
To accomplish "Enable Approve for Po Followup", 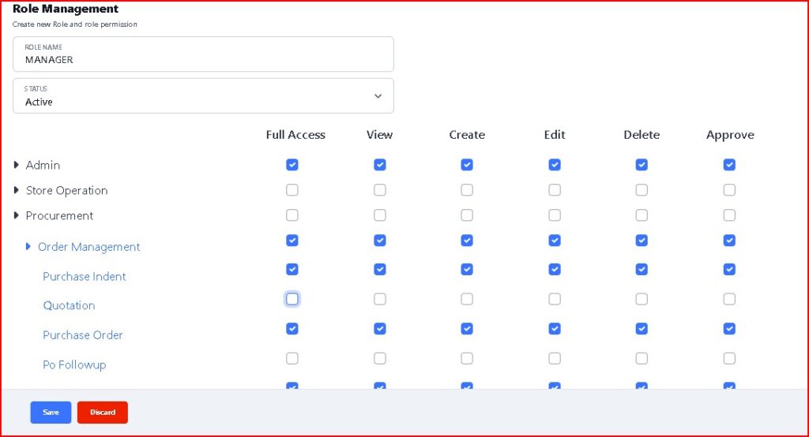I will click(729, 358).
